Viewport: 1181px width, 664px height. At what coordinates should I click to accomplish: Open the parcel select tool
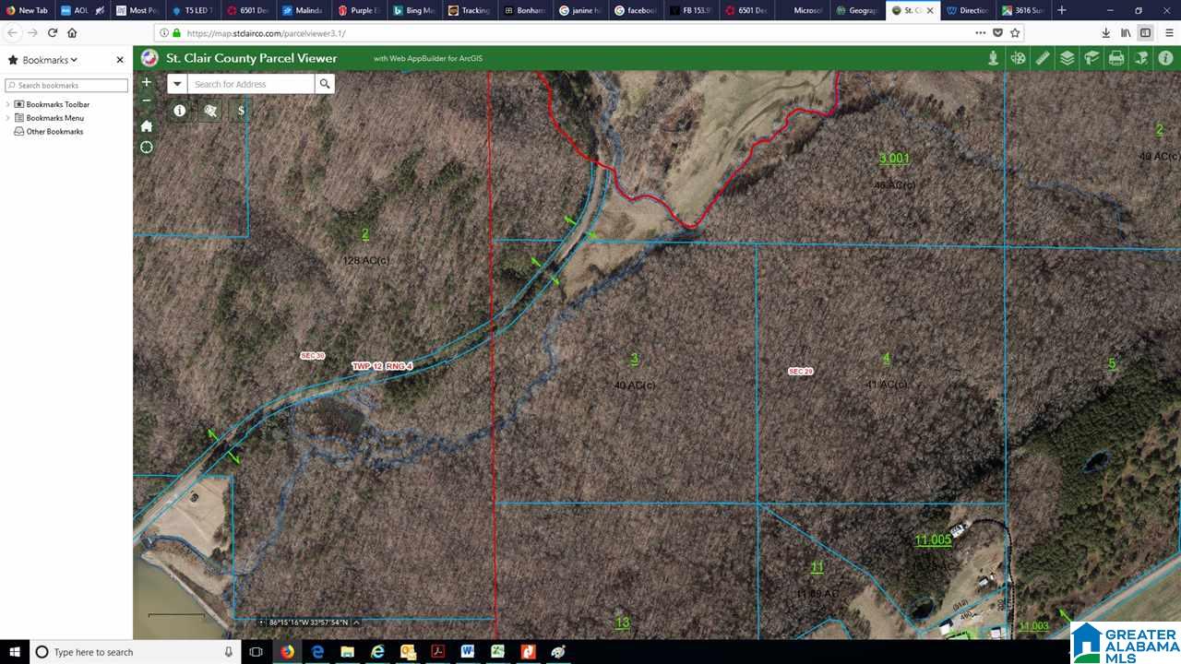(x=210, y=111)
